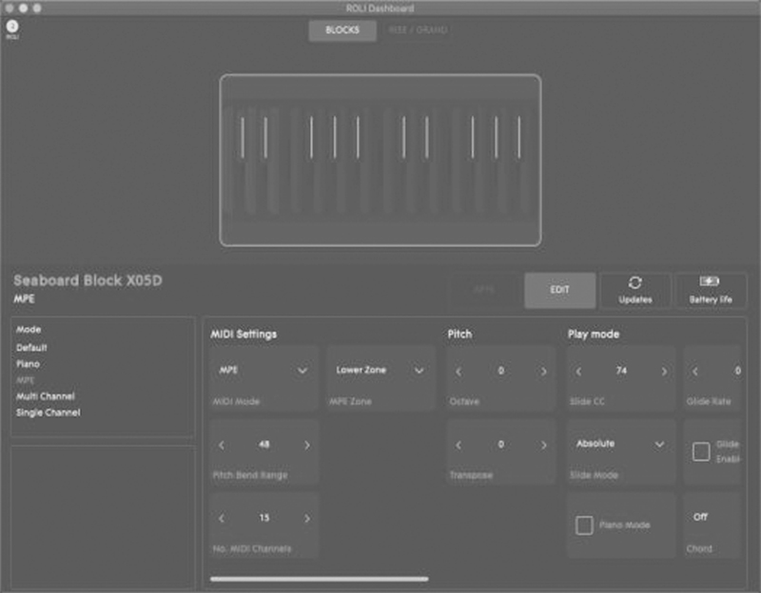The width and height of the screenshot is (761, 593).
Task: Select the MPE mode in list
Action: coord(25,380)
